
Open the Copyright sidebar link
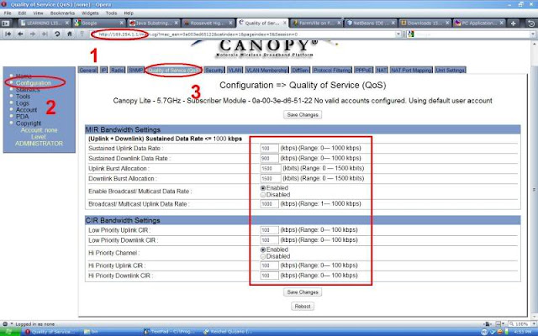pos(29,123)
